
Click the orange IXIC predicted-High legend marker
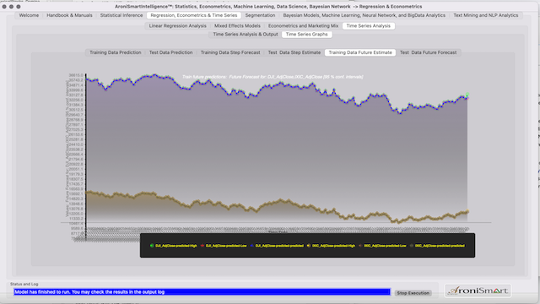(x=309, y=246)
